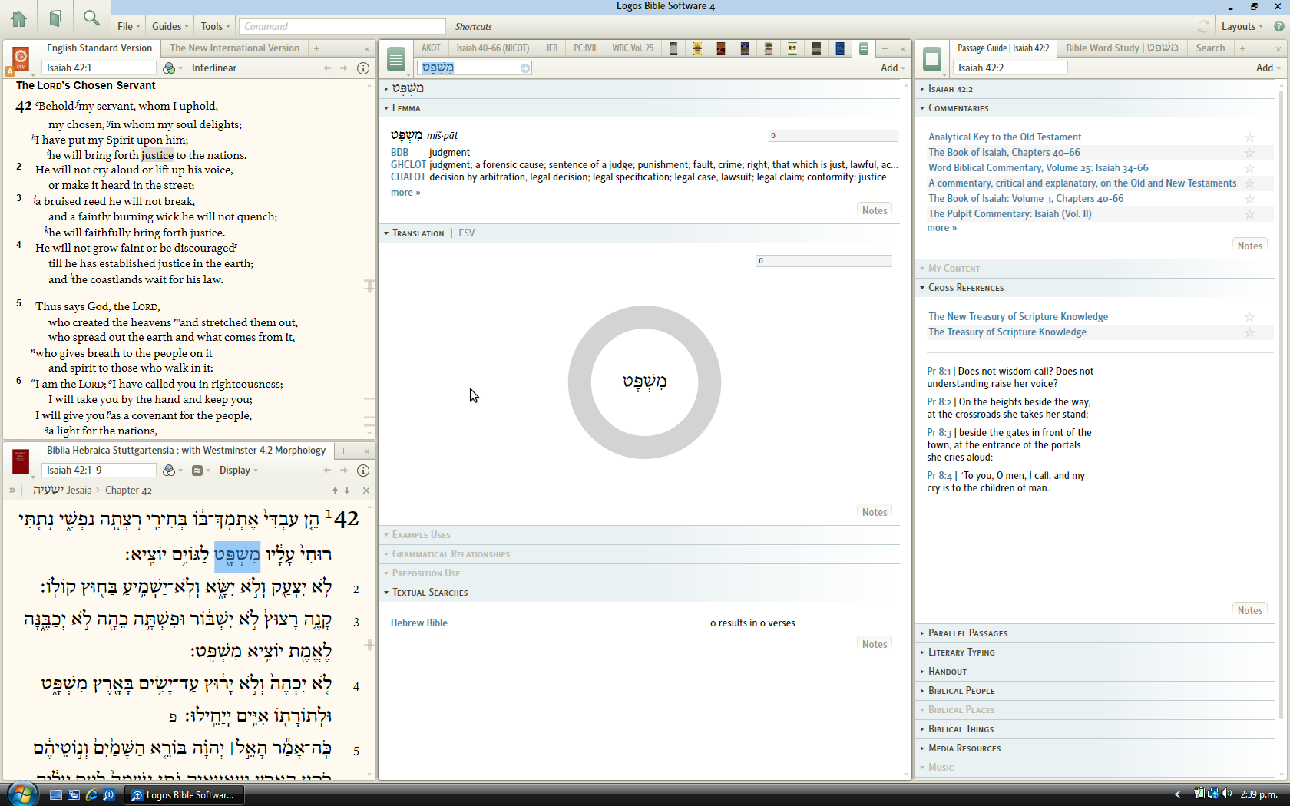1290x806 pixels.
Task: Star The New Treasury of Scripture Knowledge
Action: pyautogui.click(x=1249, y=317)
